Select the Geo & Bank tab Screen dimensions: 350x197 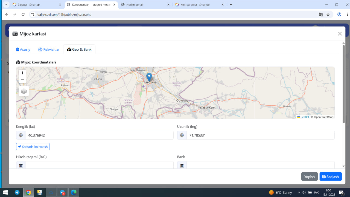(x=79, y=50)
